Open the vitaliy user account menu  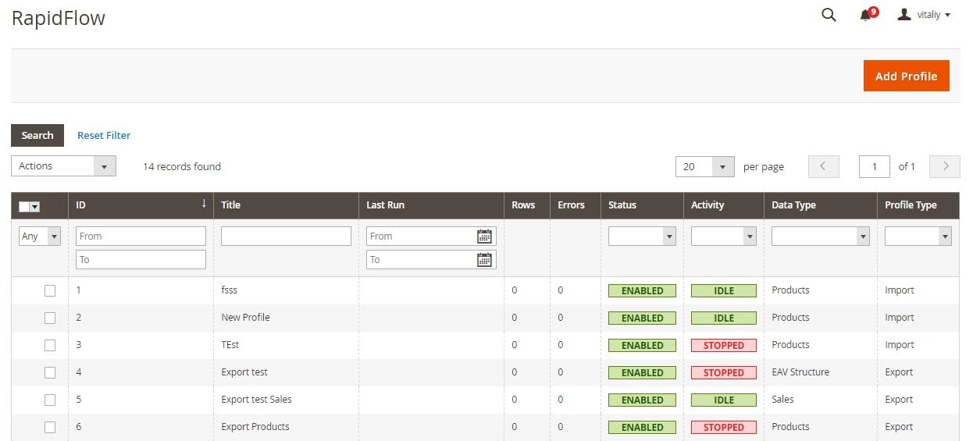click(x=924, y=15)
